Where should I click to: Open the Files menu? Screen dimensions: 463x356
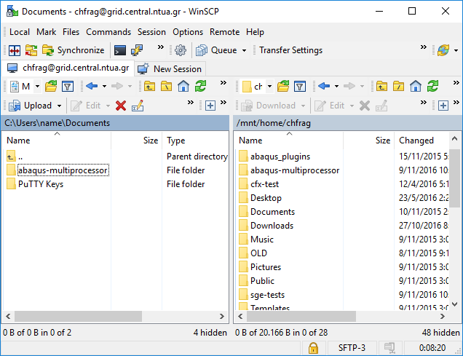71,32
